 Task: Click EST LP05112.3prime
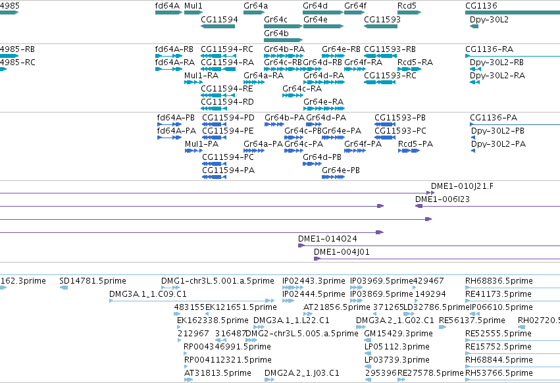coord(367,353)
